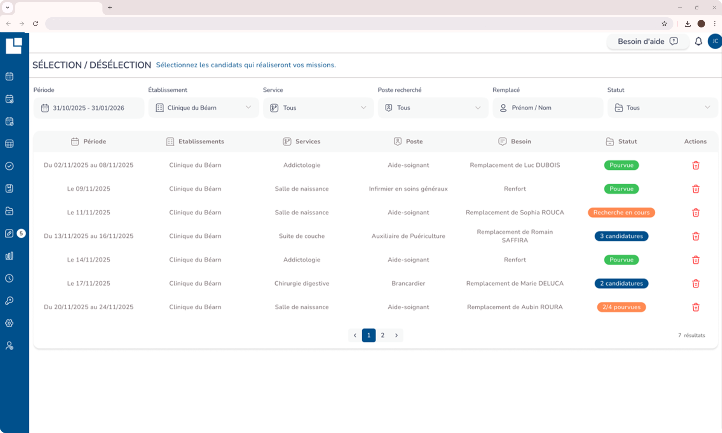This screenshot has height=433, width=722.
Task: Expand the Service filter dropdown
Action: (318, 108)
